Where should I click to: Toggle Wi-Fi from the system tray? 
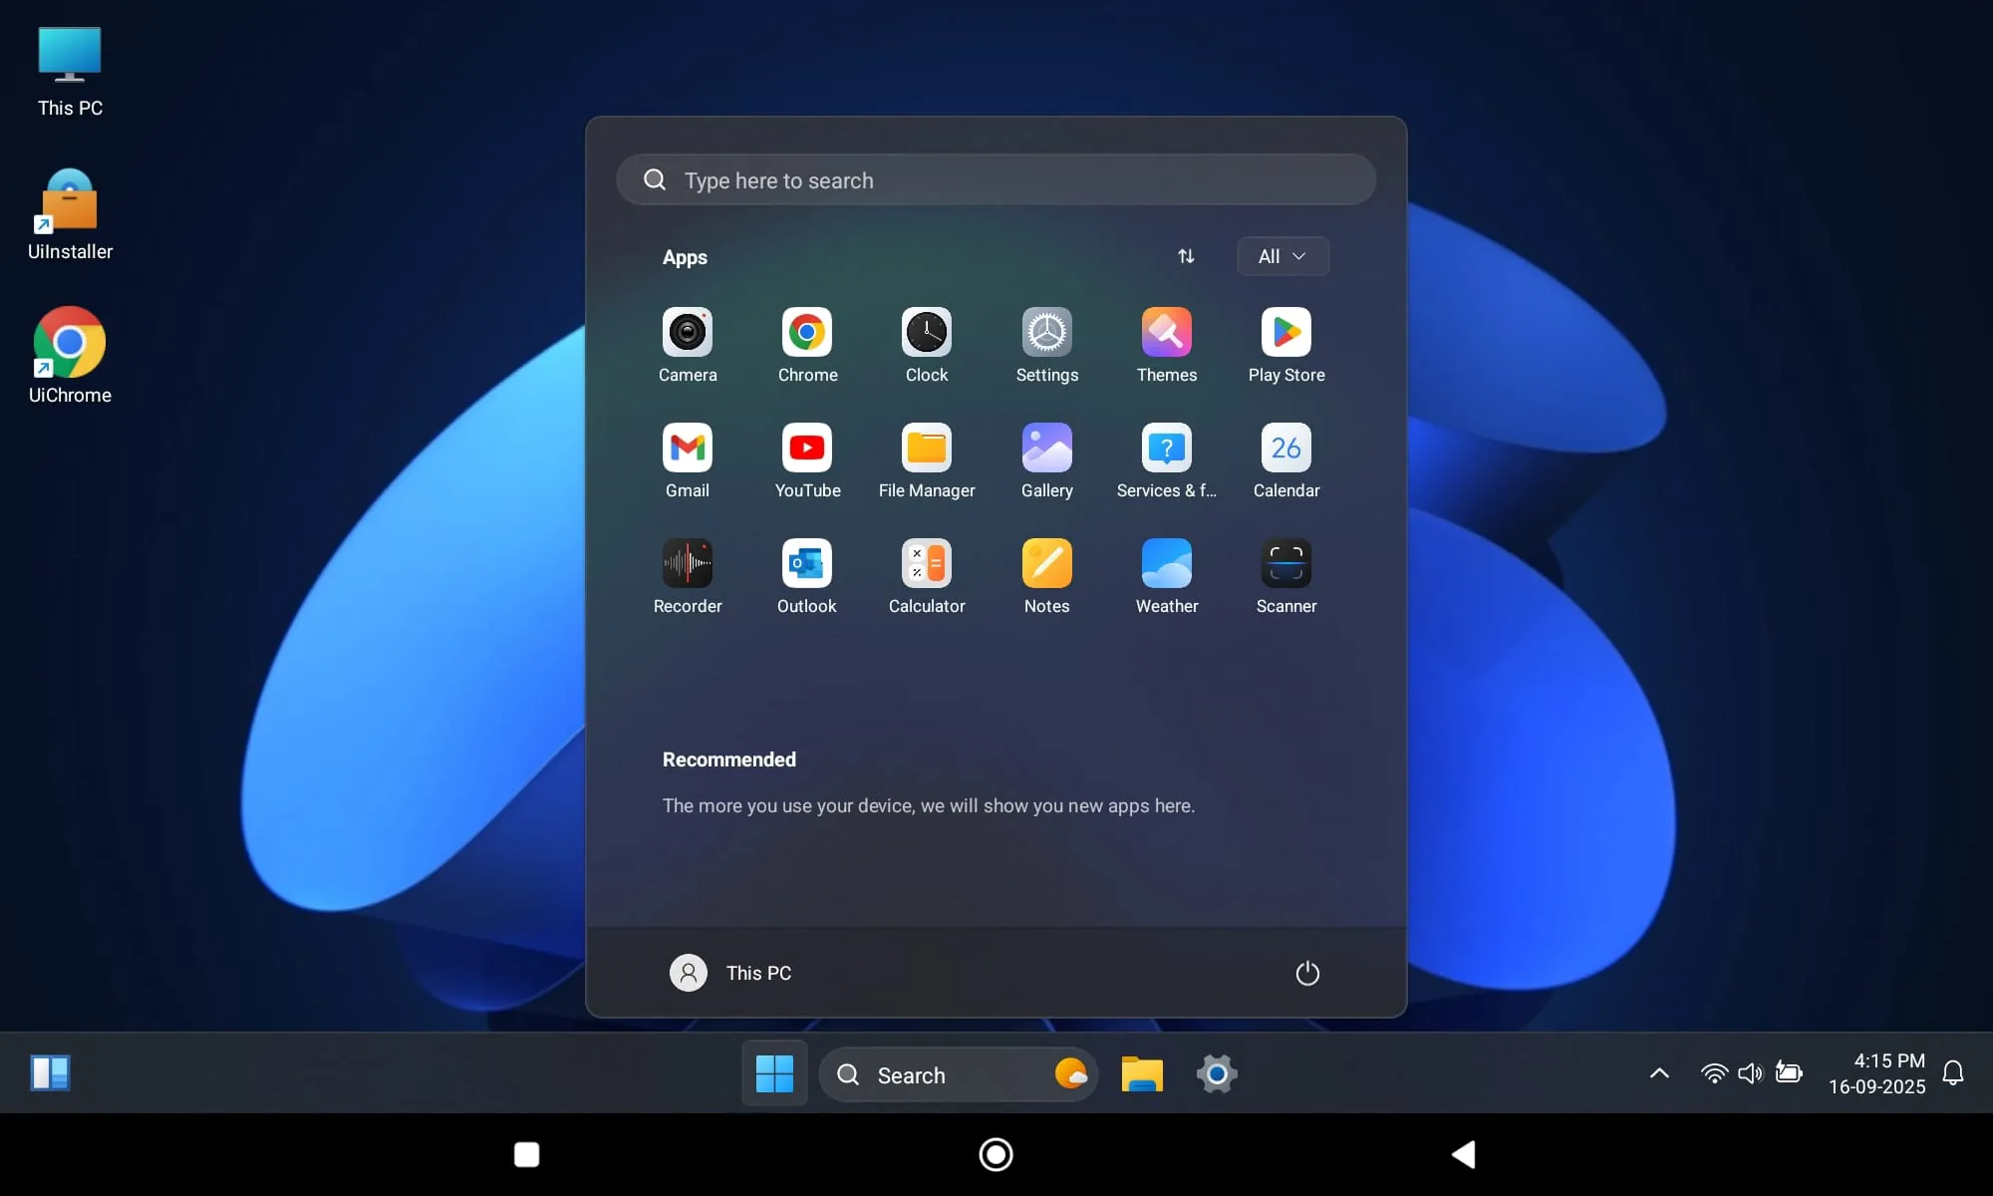[1714, 1073]
